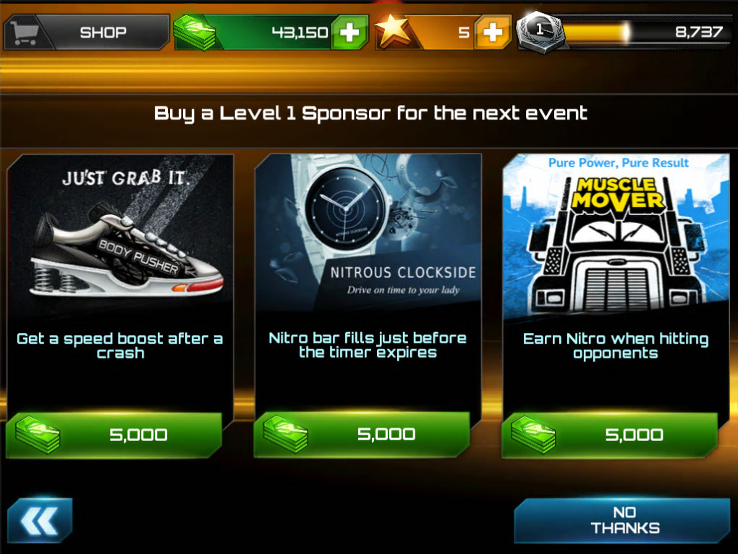Select the Nitrous Clockside watch image

tap(368, 233)
